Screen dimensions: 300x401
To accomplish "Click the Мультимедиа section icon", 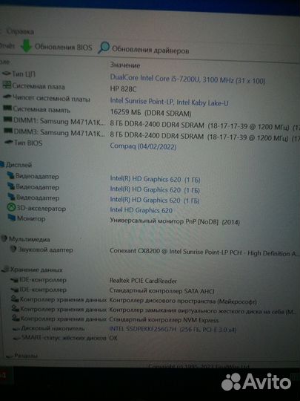I will click(4, 238).
